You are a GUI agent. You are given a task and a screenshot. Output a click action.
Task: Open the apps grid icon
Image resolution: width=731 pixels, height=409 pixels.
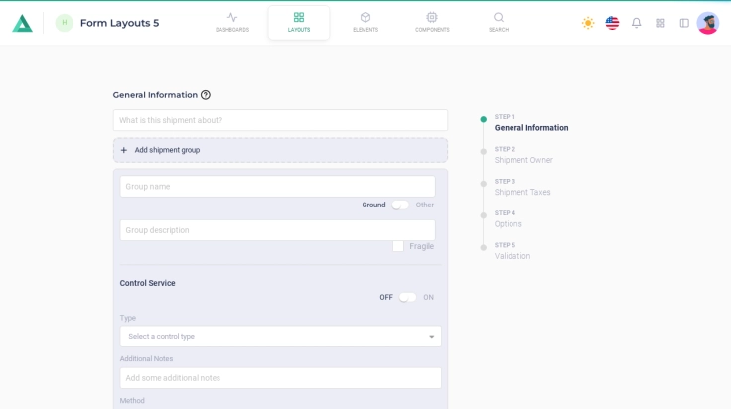[x=660, y=23]
